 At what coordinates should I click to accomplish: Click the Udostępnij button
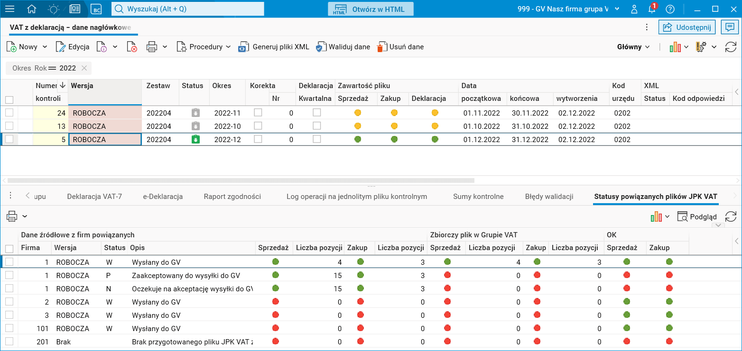687,27
